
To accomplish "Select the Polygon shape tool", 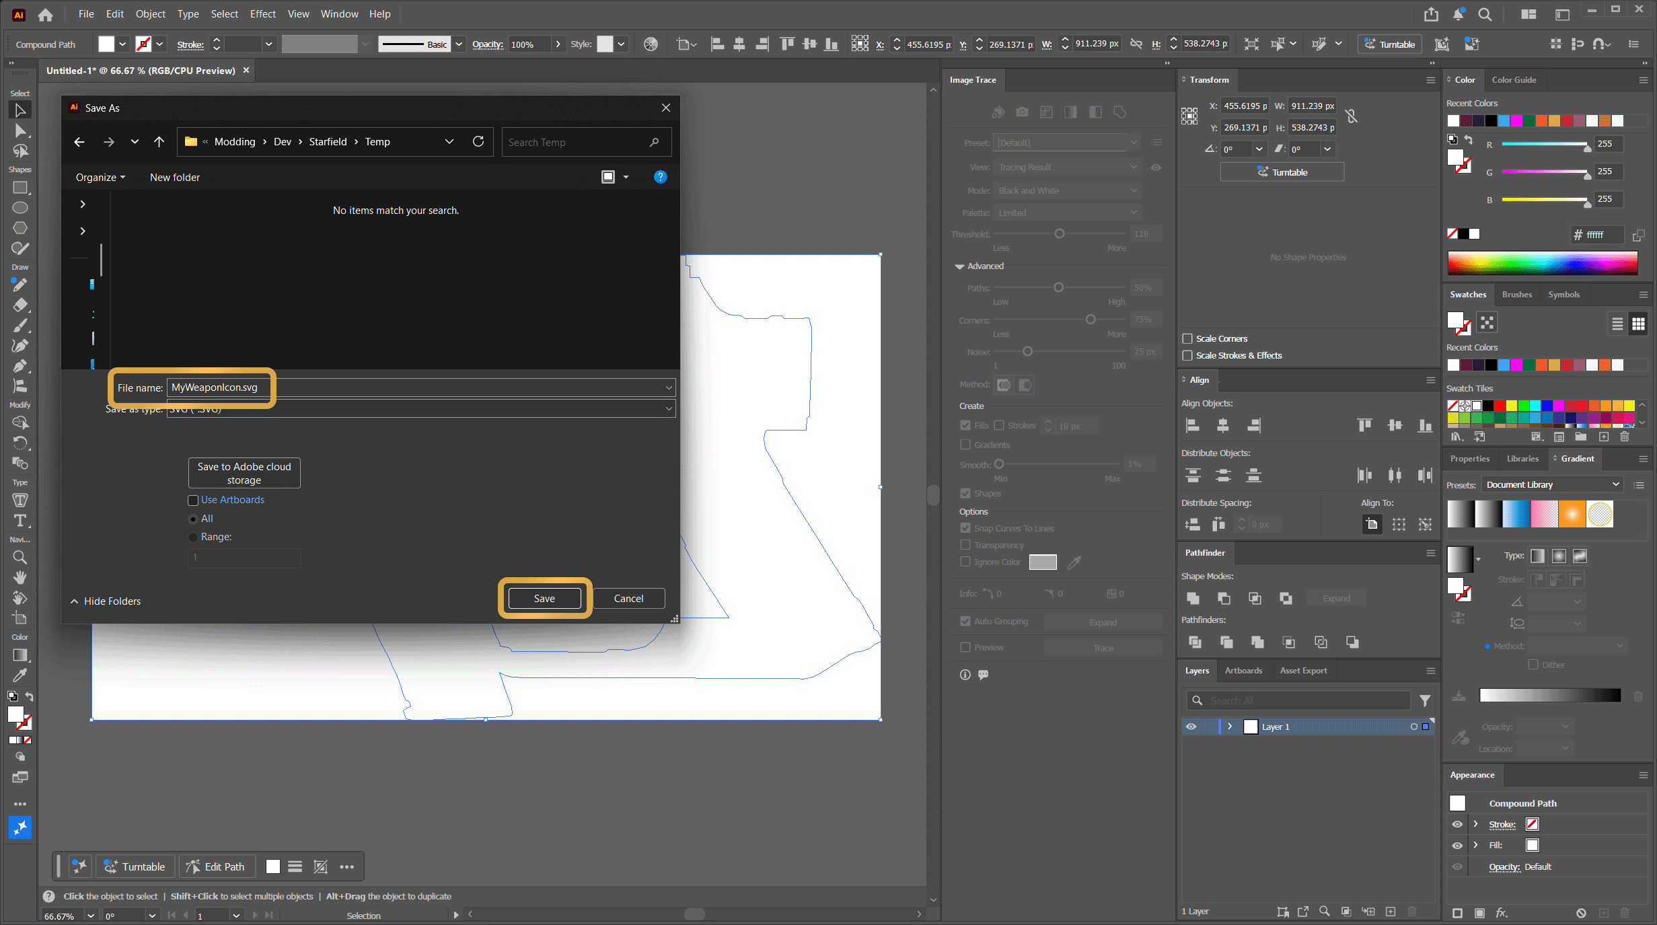I will point(20,228).
